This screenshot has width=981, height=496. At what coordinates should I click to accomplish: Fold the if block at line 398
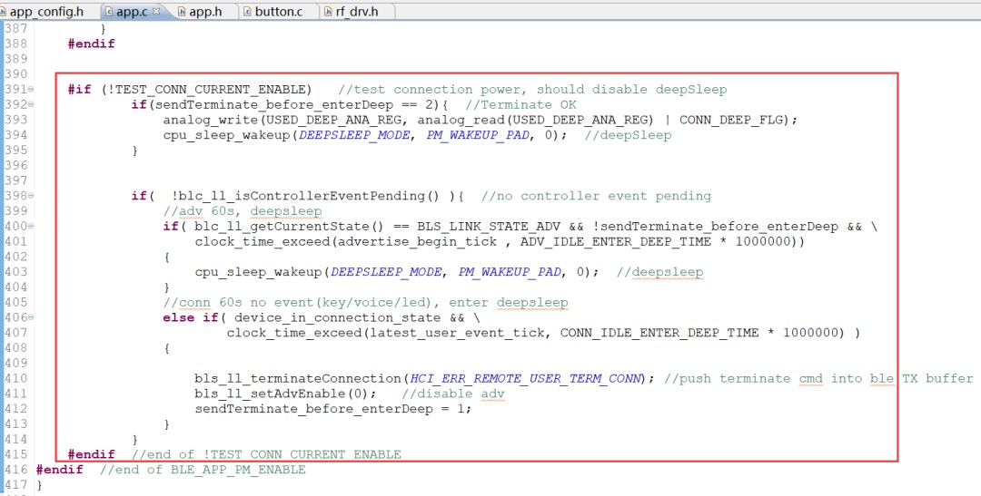[x=32, y=196]
